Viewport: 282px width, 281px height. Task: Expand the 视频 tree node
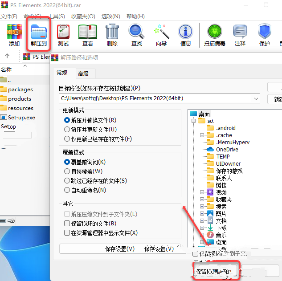(x=202, y=192)
